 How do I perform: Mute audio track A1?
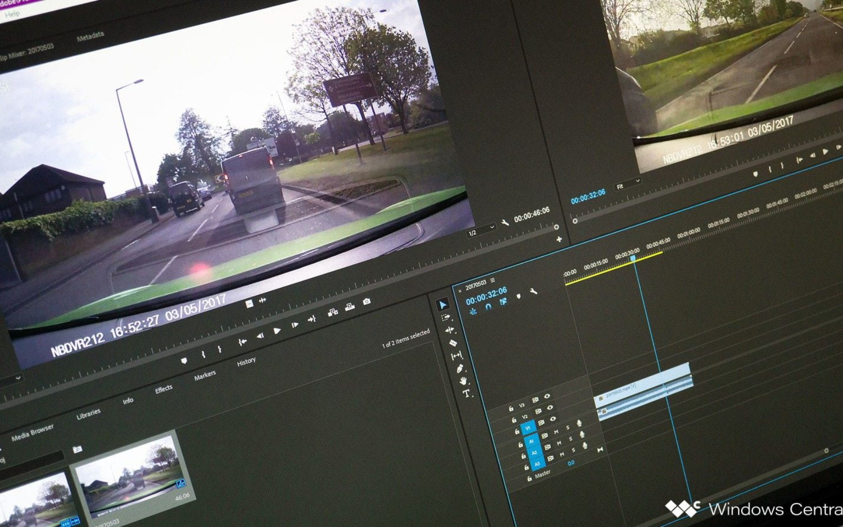[556, 432]
